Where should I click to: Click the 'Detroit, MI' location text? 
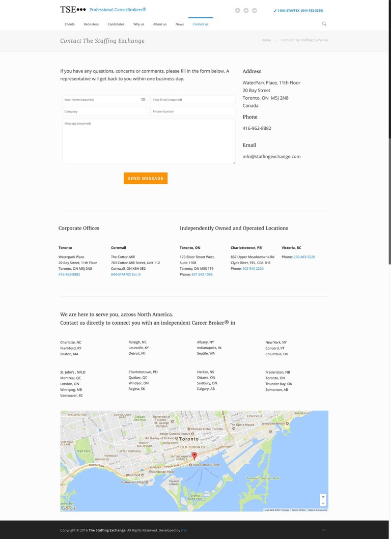(137, 353)
